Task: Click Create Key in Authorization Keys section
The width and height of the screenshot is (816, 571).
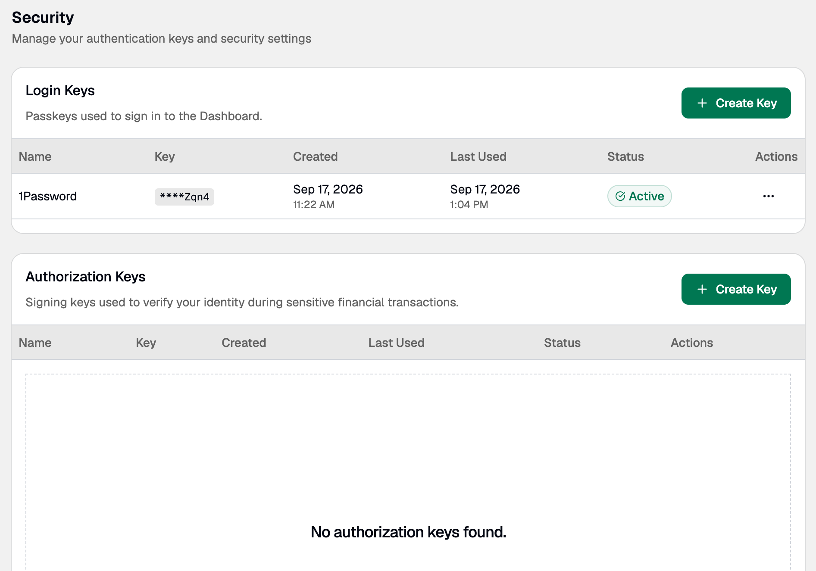Action: 736,289
